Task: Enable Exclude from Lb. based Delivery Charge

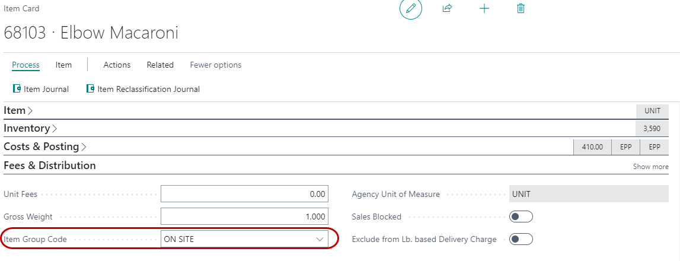Action: click(521, 239)
